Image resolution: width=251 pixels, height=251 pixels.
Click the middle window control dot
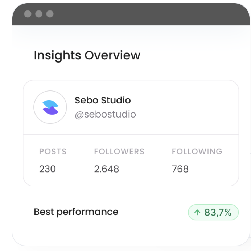coord(39,14)
